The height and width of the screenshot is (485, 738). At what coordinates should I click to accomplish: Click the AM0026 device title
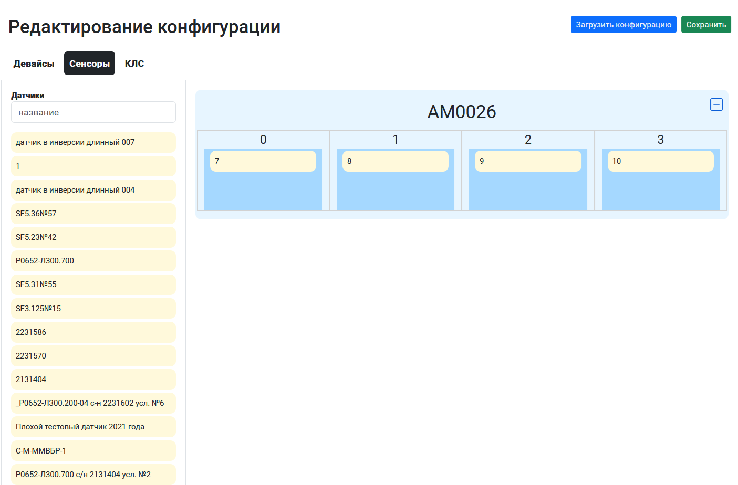click(x=462, y=112)
